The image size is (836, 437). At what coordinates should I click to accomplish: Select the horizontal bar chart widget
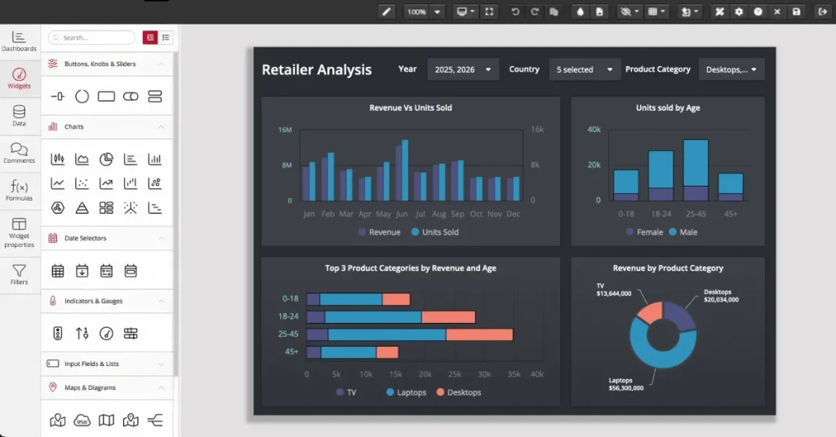coord(131,159)
